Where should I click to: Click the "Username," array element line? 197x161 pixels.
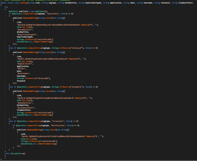[x=21, y=76]
